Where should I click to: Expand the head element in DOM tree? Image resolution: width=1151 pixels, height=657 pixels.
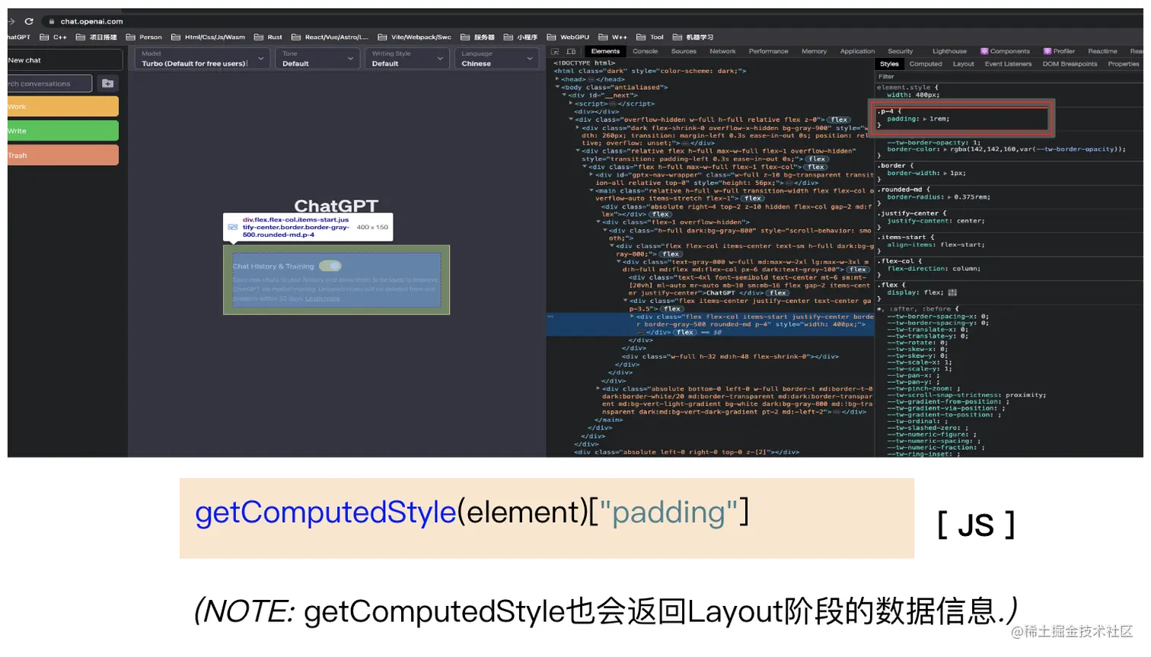click(557, 79)
